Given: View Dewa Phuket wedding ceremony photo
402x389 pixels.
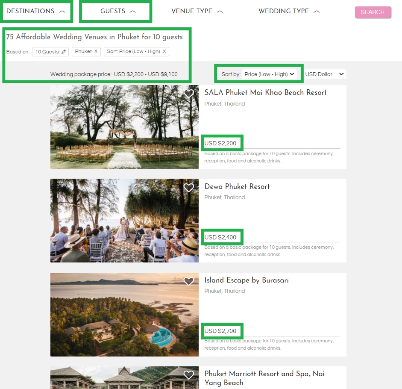Looking at the screenshot, I should tap(124, 221).
